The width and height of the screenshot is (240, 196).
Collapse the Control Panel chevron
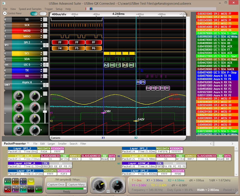5,13
